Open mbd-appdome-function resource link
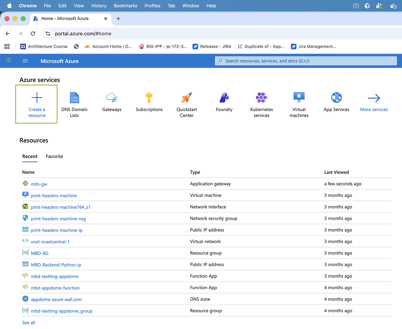 click(x=55, y=288)
